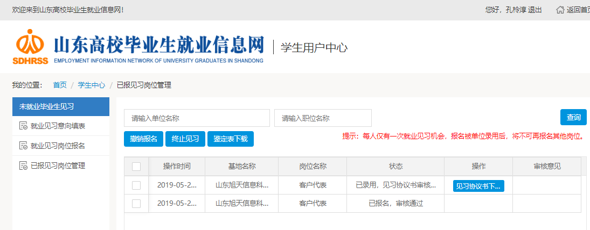Focus the 请输入职位名称 input field
The image size is (590, 230).
tap(323, 118)
